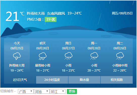The width and height of the screenshot is (137, 95).
Task: Open the district dropdown showing 环江
Action: click(58, 91)
